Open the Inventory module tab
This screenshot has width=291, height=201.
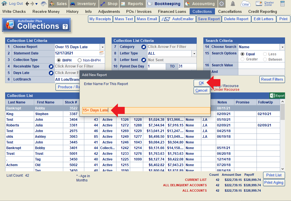[83, 4]
